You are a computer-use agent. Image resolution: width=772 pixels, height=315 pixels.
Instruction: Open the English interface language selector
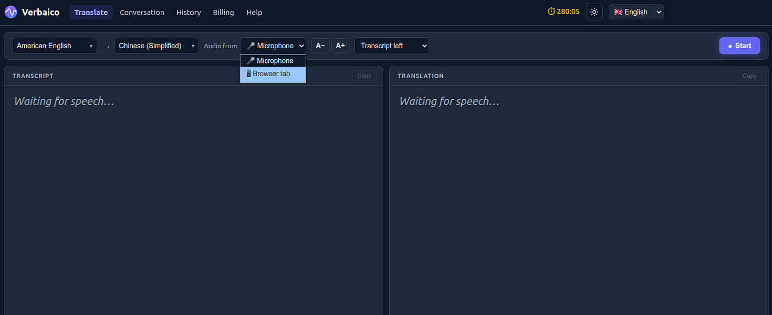click(x=636, y=12)
